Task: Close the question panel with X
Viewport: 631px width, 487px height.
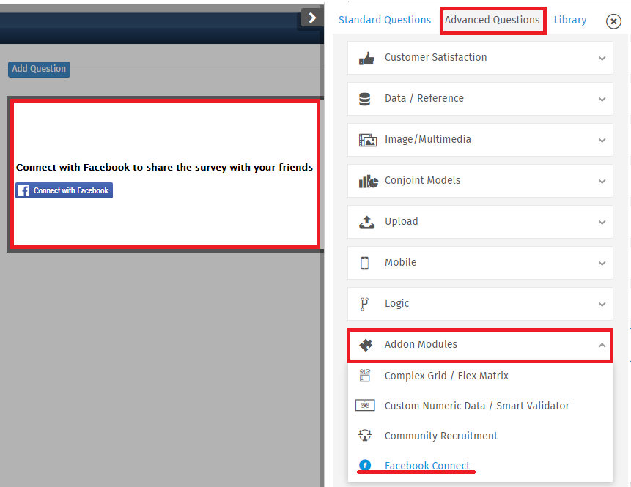Action: [x=613, y=21]
